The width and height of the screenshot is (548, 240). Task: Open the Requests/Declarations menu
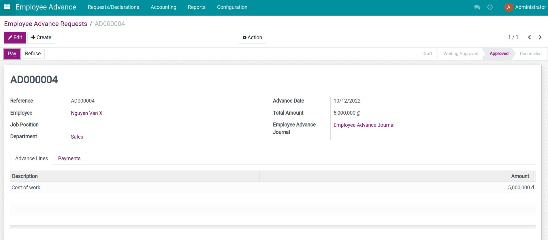[x=113, y=7]
